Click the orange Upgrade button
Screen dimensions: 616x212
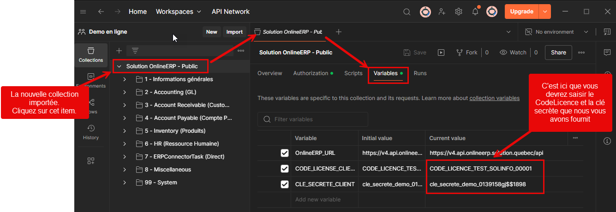point(522,12)
